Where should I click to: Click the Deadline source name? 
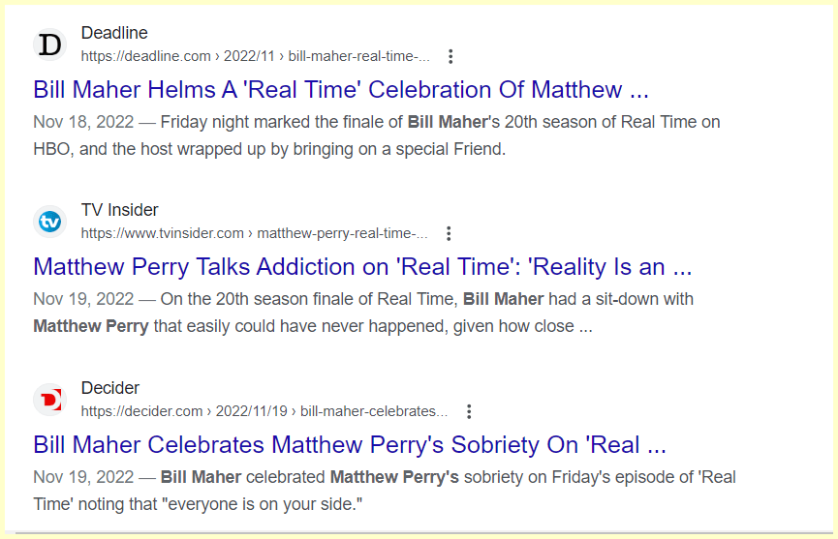[x=114, y=34]
